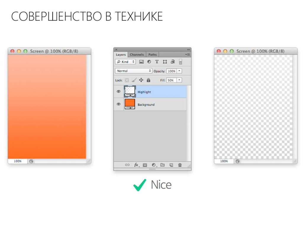
Task: Hide the Highlight layer with eye icon
Action: coord(119,92)
